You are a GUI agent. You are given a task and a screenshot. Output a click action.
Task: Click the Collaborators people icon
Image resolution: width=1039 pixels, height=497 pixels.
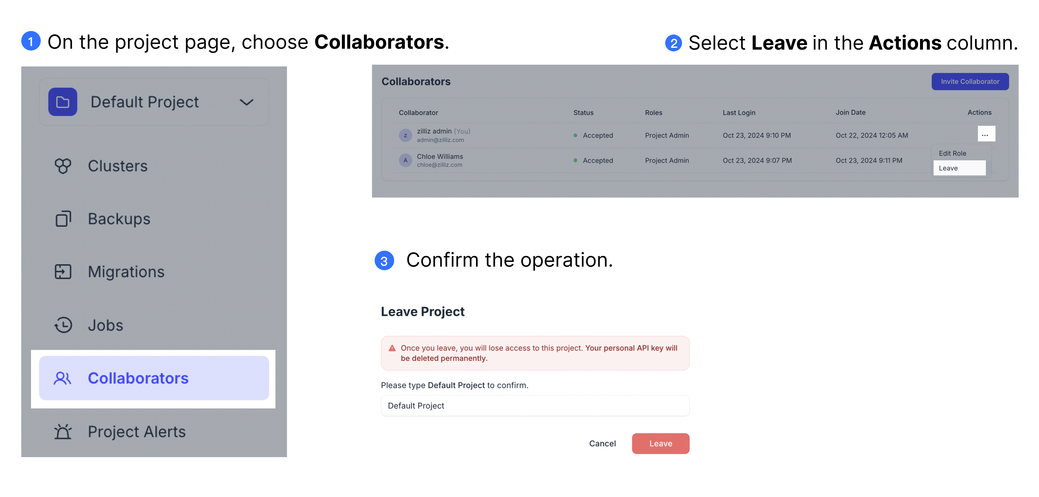point(63,378)
